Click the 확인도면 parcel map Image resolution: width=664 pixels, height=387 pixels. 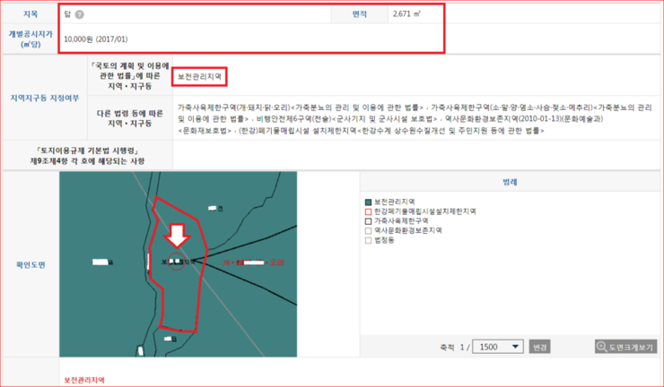(x=179, y=264)
